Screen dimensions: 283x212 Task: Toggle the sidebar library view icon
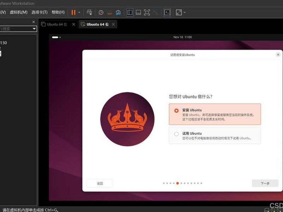click(130, 12)
